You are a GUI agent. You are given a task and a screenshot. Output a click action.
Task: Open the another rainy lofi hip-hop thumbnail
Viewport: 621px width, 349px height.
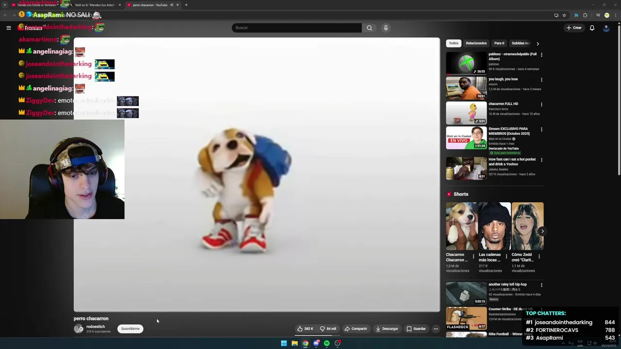tap(466, 293)
